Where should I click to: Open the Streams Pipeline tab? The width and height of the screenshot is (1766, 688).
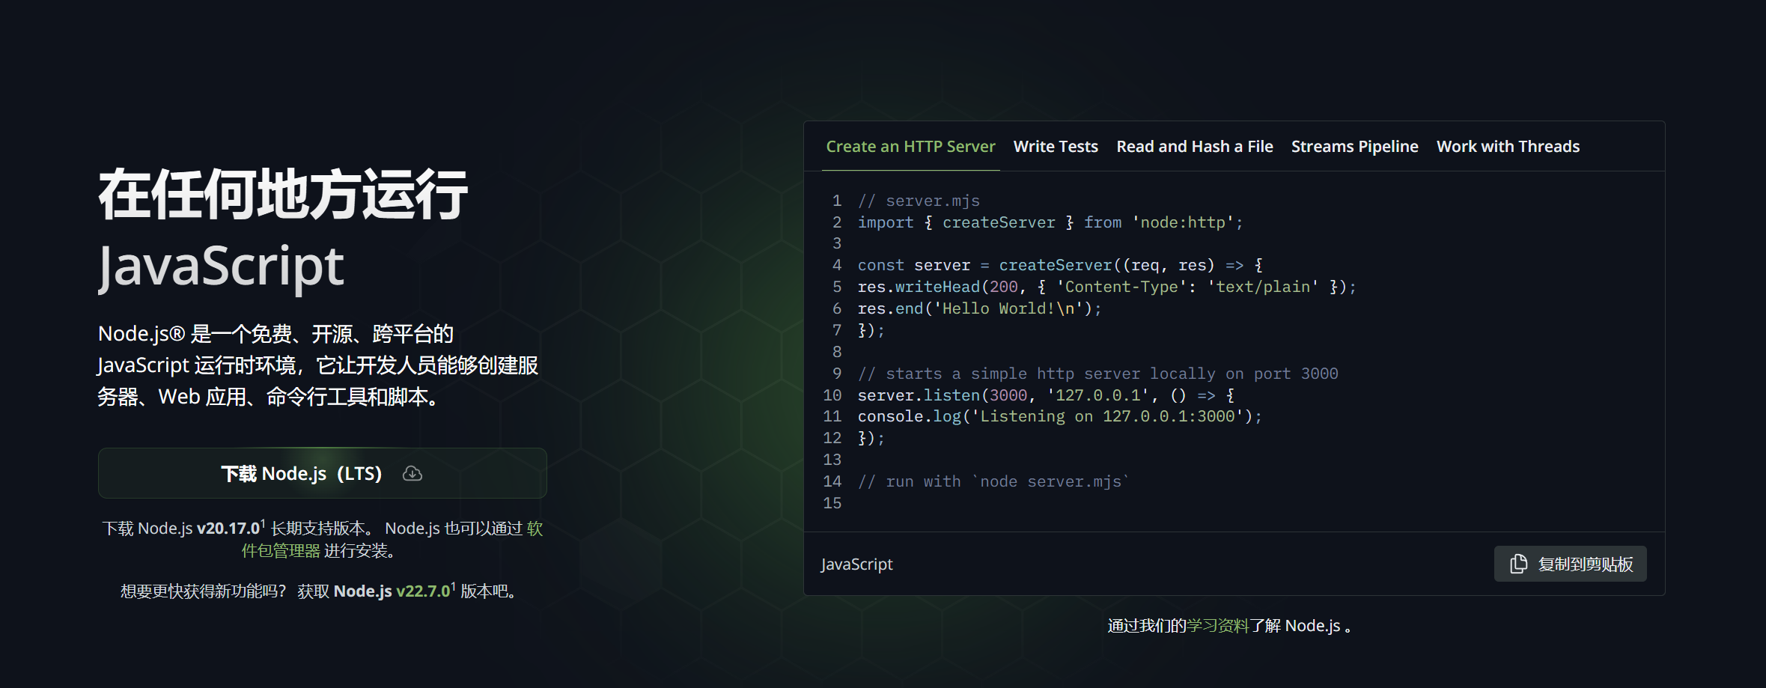[x=1354, y=147]
